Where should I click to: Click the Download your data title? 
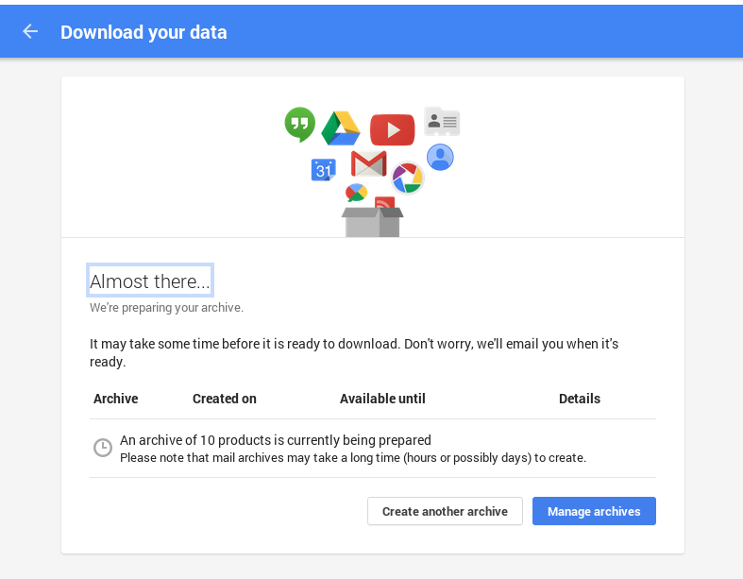(144, 32)
